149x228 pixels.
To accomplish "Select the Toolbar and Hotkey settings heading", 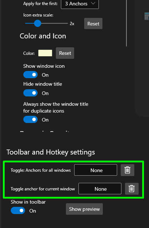I will pos(51,152).
